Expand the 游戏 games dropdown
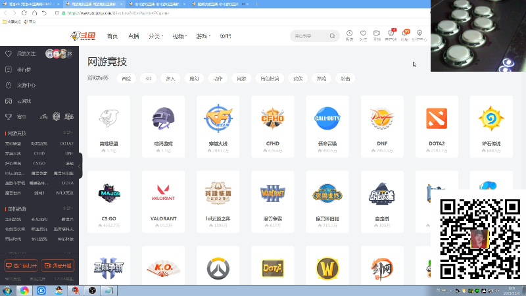The image size is (526, 296). [x=203, y=36]
